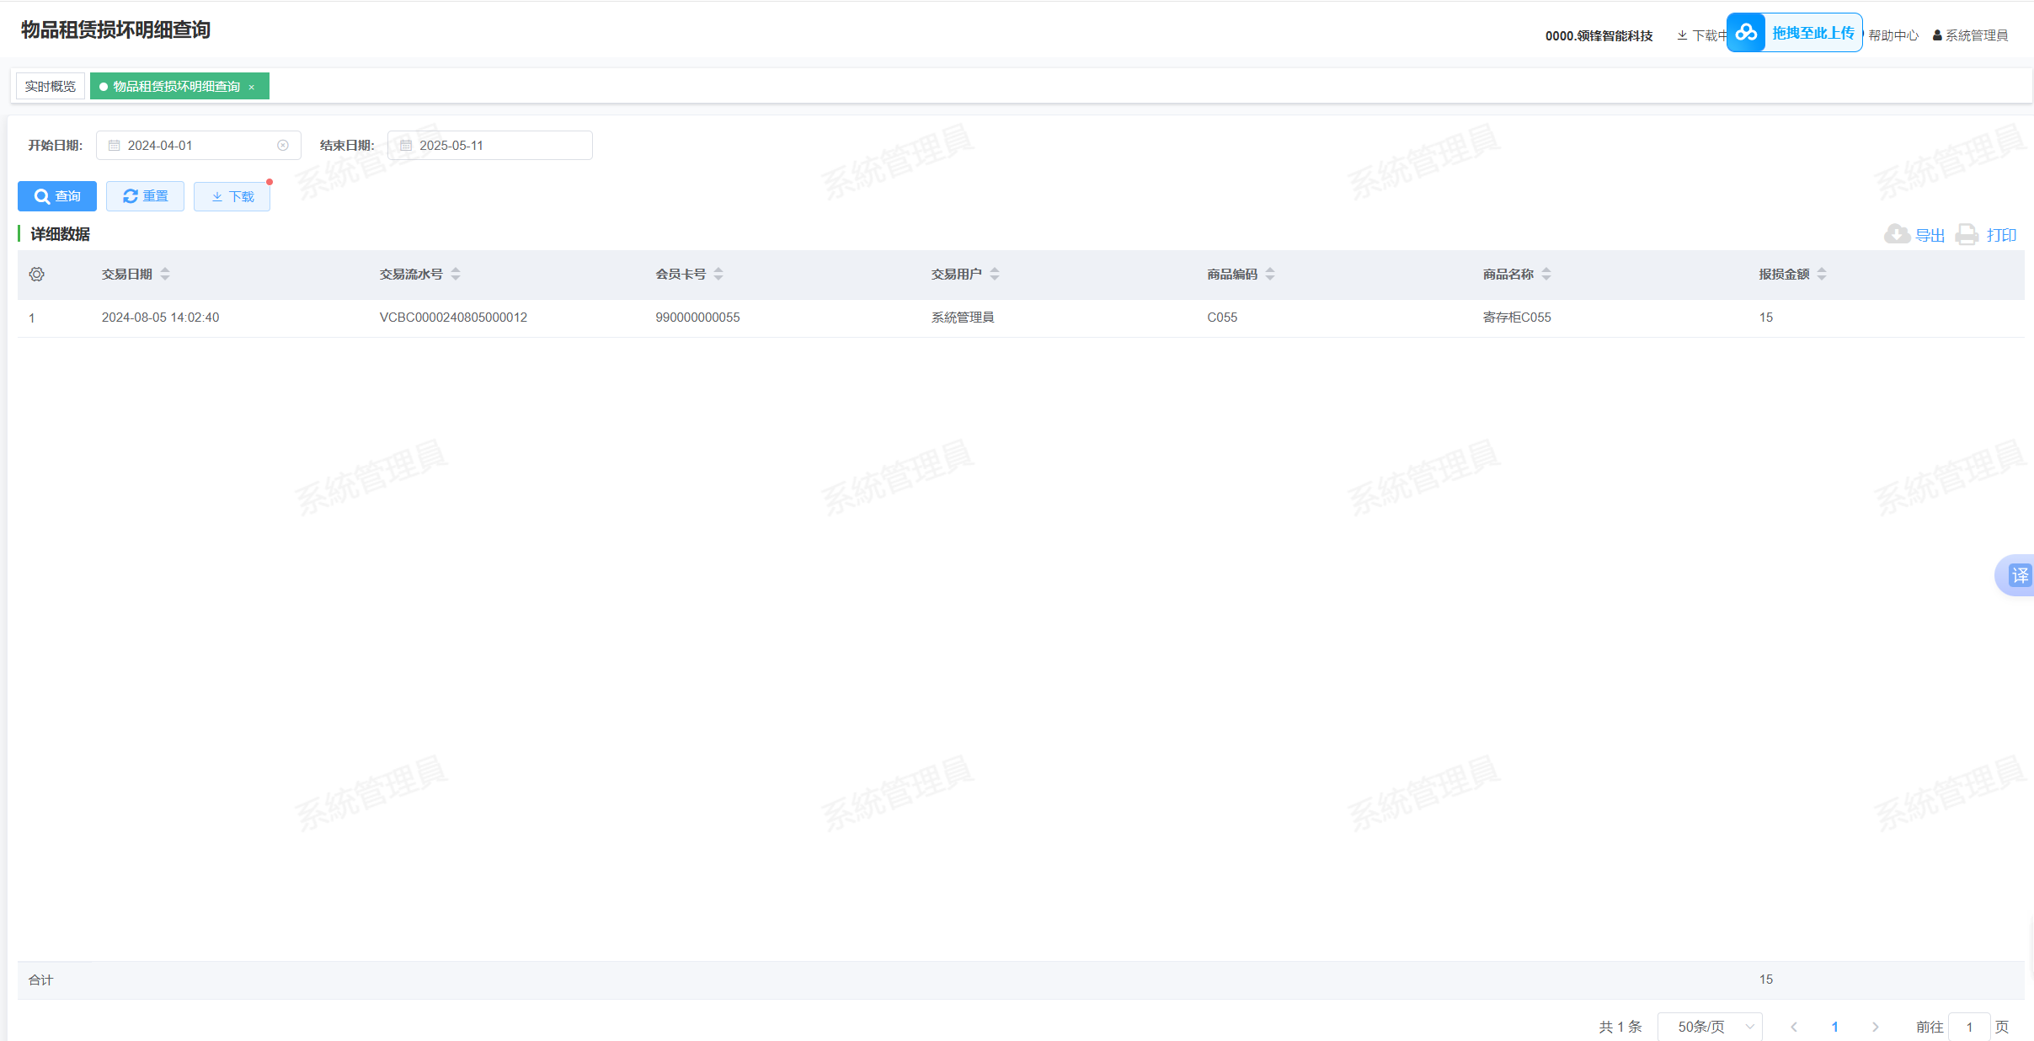Sort by 交易日期 column arrows

coord(165,274)
